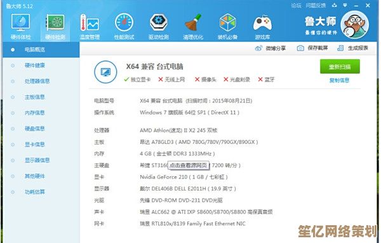Image resolution: width=381 pixels, height=243 pixels.
Task: Click the 蓝牙 unavailable status
Action: pyautogui.click(x=266, y=80)
